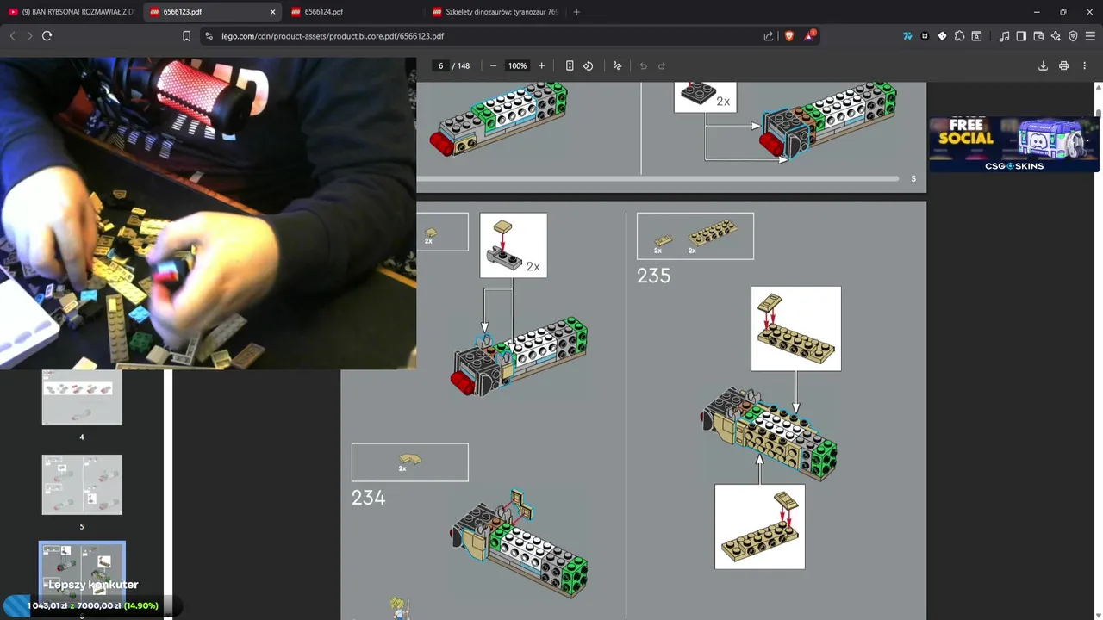Open PDF viewer more actions menu
The image size is (1103, 620).
coord(1084,65)
